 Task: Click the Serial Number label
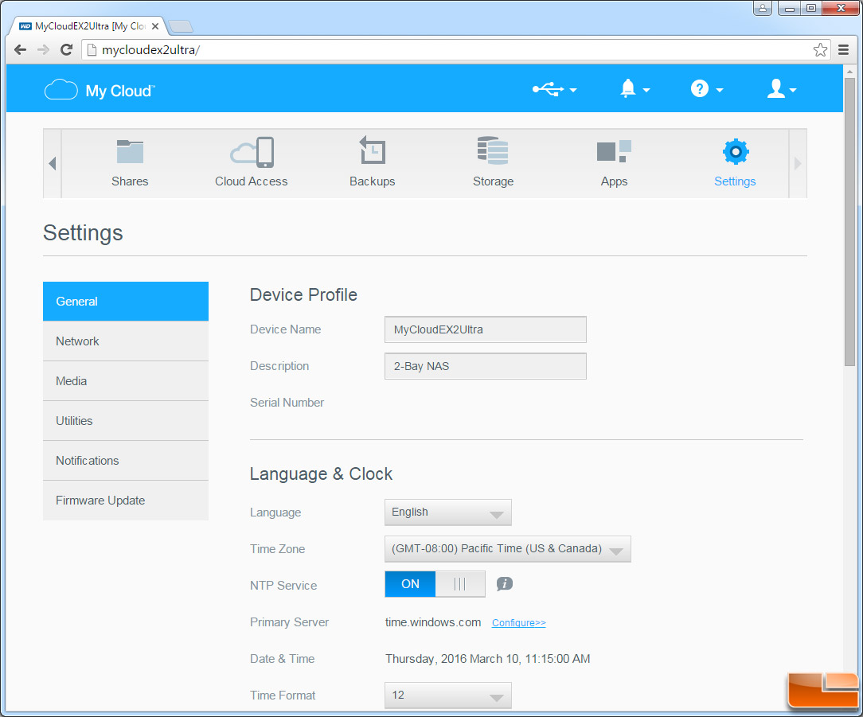click(x=287, y=402)
